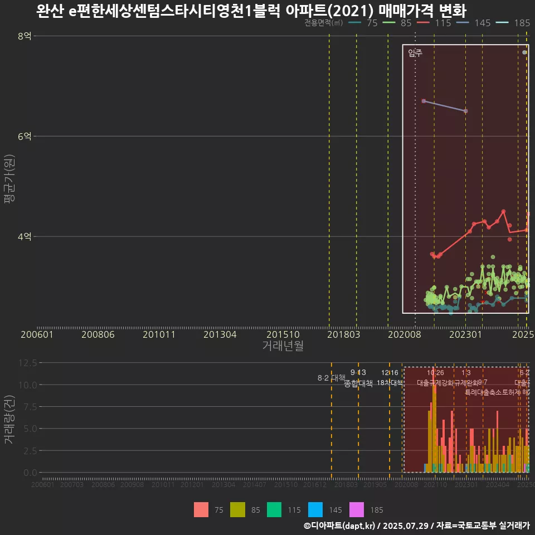Click the 8·2 대책 annotation
Screen dimensions: 535x535
331,378
